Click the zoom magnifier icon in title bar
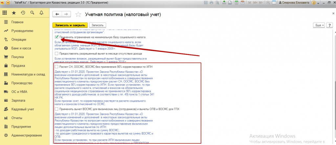The height and width of the screenshot is (145, 336). point(268,3)
